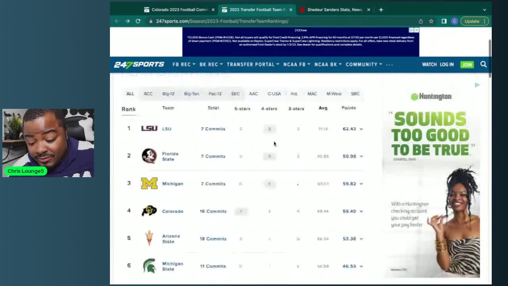This screenshot has width=508, height=286.
Task: Click the Chrome Update button
Action: (475, 21)
